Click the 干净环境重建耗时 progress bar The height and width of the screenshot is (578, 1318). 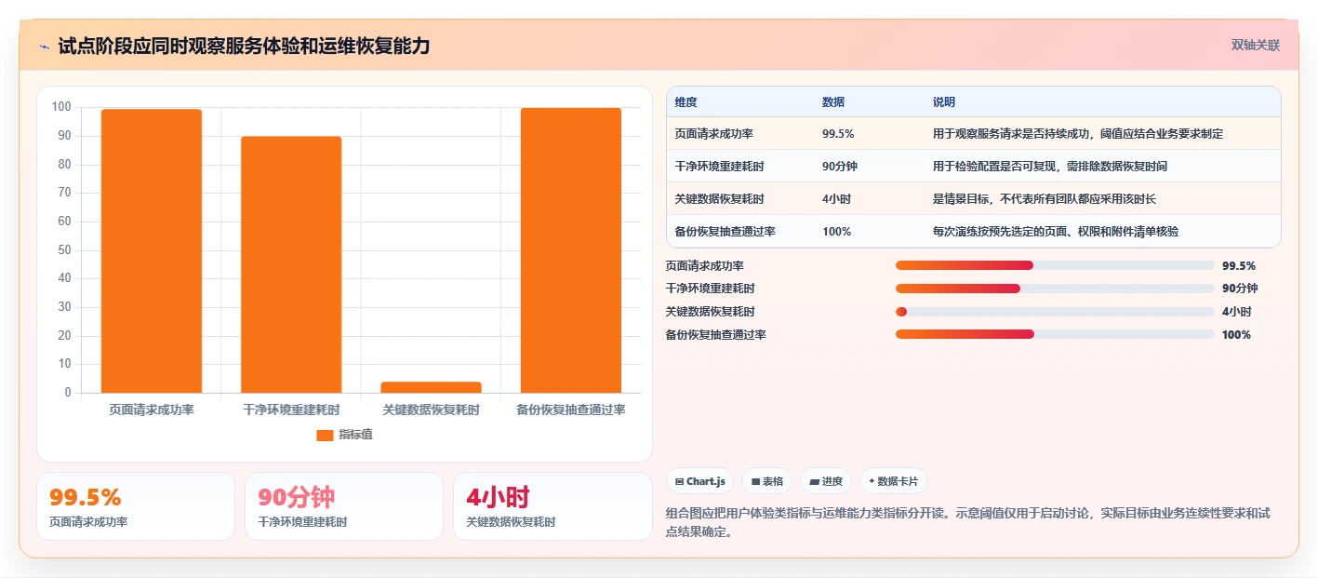coord(1055,289)
